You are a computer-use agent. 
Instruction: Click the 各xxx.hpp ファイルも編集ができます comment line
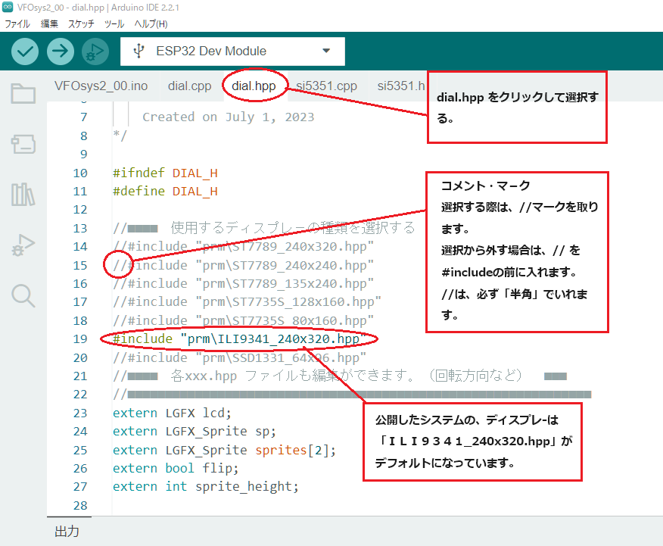[x=340, y=376]
